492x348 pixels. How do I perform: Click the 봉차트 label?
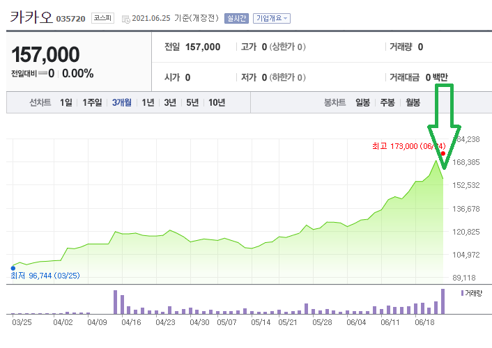335,102
